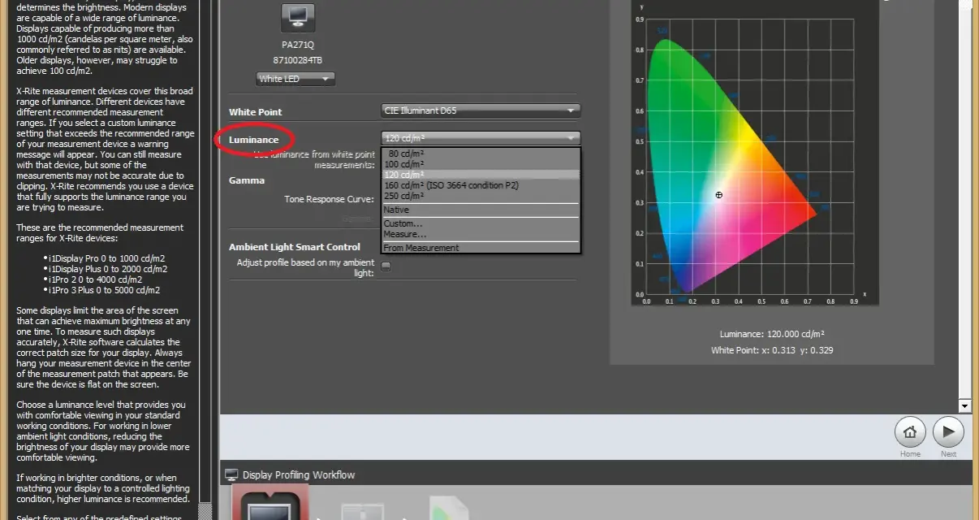Click the Measurement workflow step icon
Screen dimensions: 979x520
click(x=362, y=510)
